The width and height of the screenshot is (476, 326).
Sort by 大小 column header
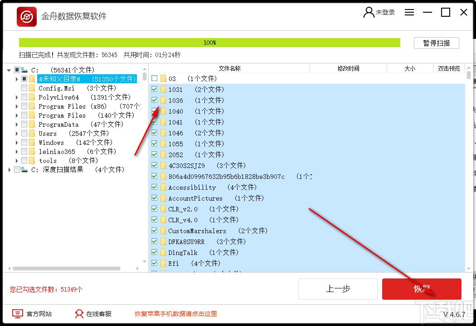pos(410,68)
